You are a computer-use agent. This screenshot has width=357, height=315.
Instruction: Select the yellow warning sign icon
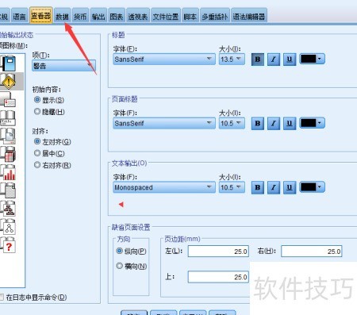pyautogui.click(x=9, y=81)
